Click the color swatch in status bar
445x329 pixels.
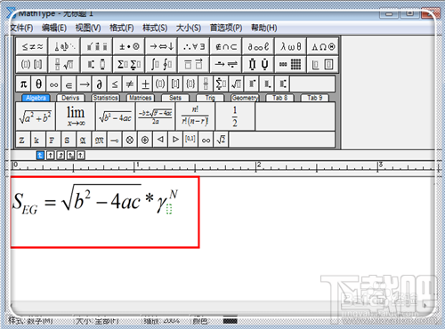coord(231,321)
